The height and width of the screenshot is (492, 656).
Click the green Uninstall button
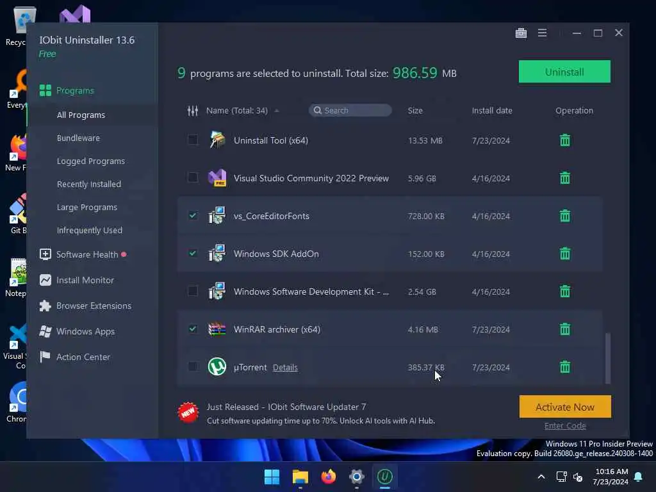click(564, 72)
